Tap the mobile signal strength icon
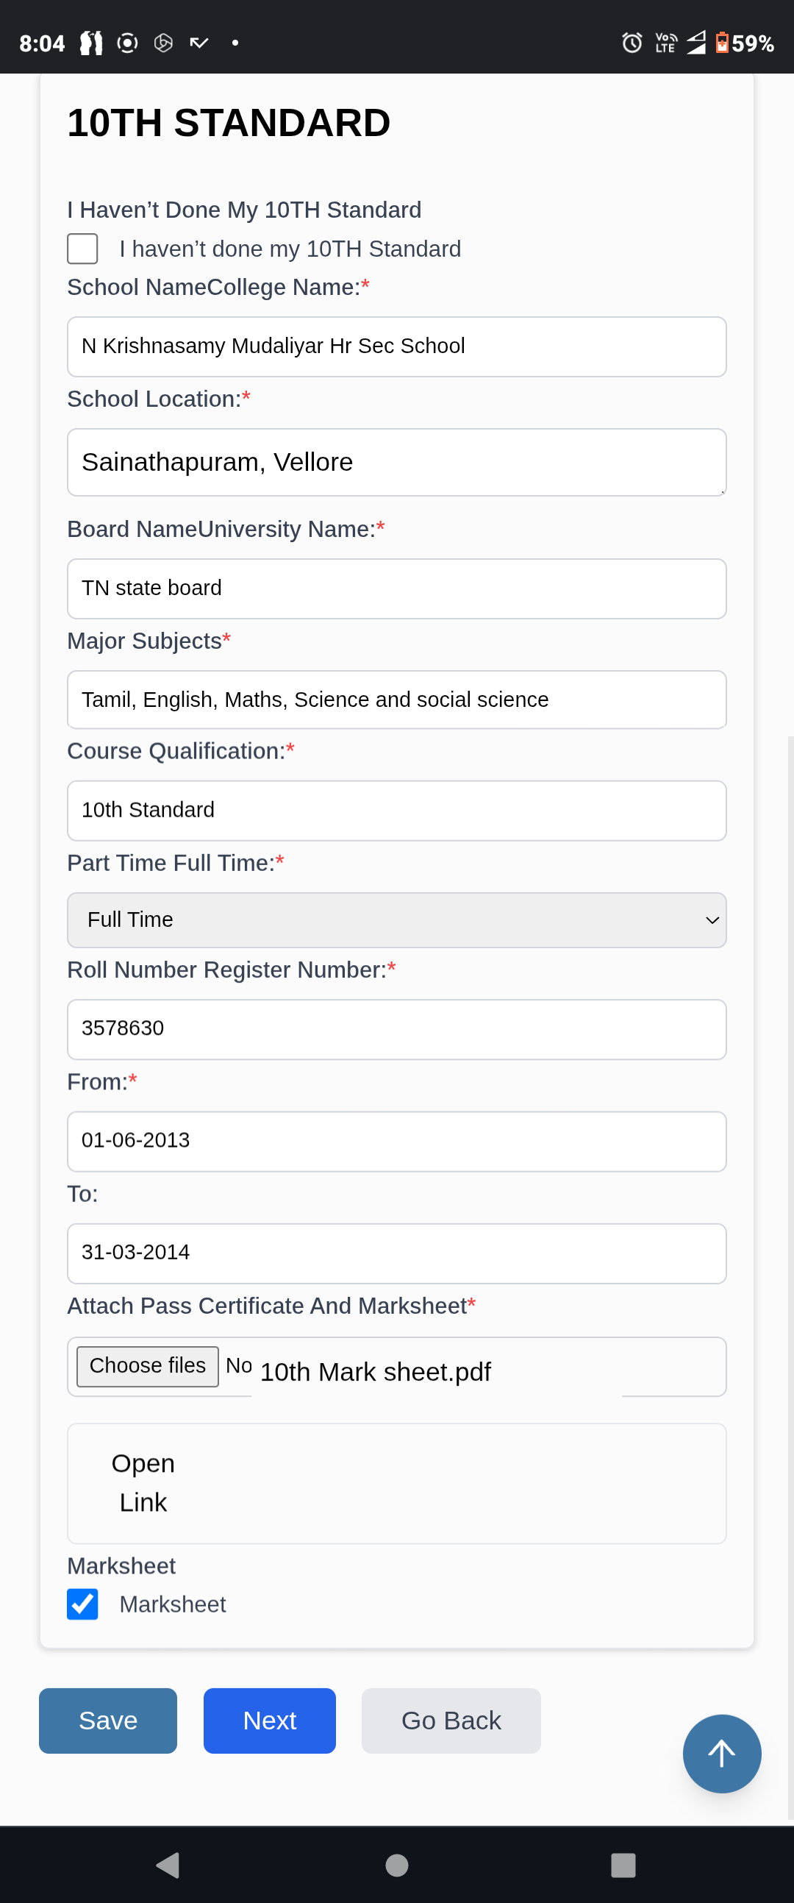This screenshot has width=794, height=1903. pos(695,43)
